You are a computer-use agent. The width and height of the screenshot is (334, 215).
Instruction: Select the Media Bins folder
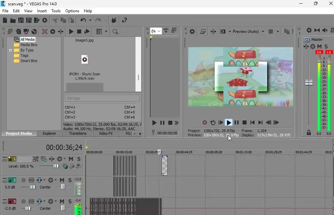29,45
